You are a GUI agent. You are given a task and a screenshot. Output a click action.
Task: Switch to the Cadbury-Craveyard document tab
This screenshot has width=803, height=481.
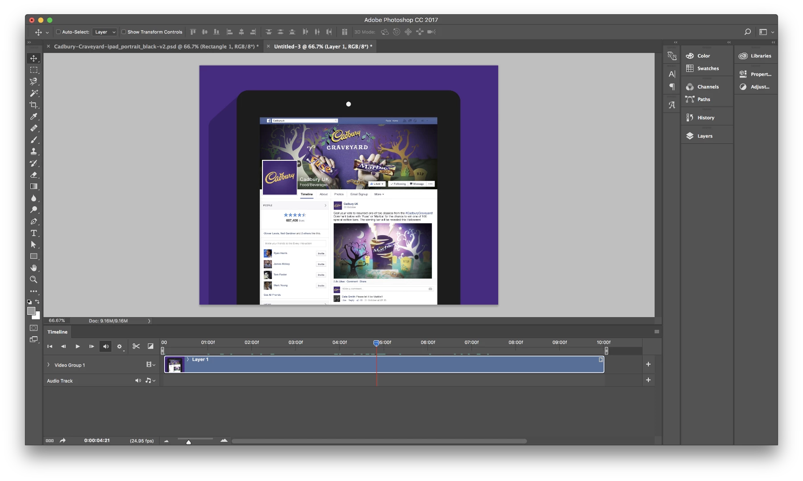click(156, 46)
